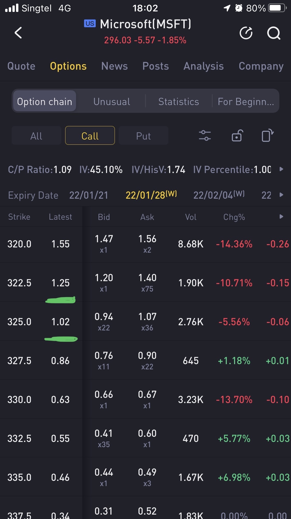Viewport: 291px width, 519px height.
Task: Select expiry date 22/02/04 weekly
Action: tap(219, 195)
